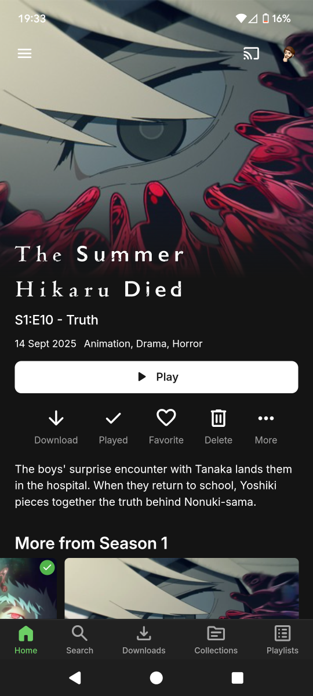Screen dimensions: 313x696
Task: Open the Downloads tab
Action: pos(144,640)
